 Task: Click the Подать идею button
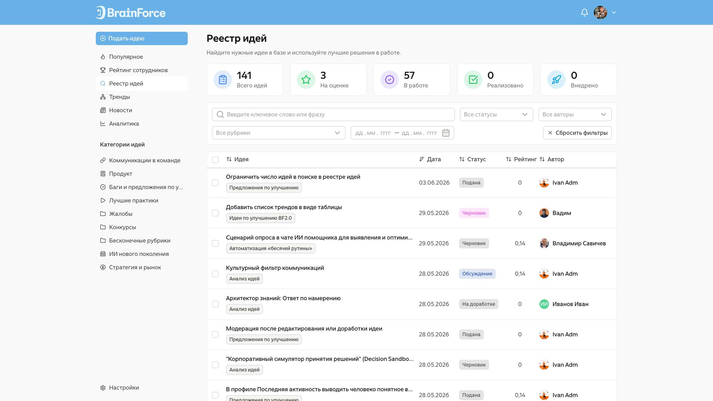(141, 38)
